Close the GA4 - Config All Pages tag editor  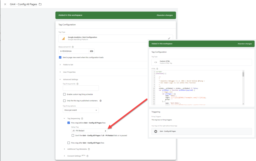pos(5,4)
